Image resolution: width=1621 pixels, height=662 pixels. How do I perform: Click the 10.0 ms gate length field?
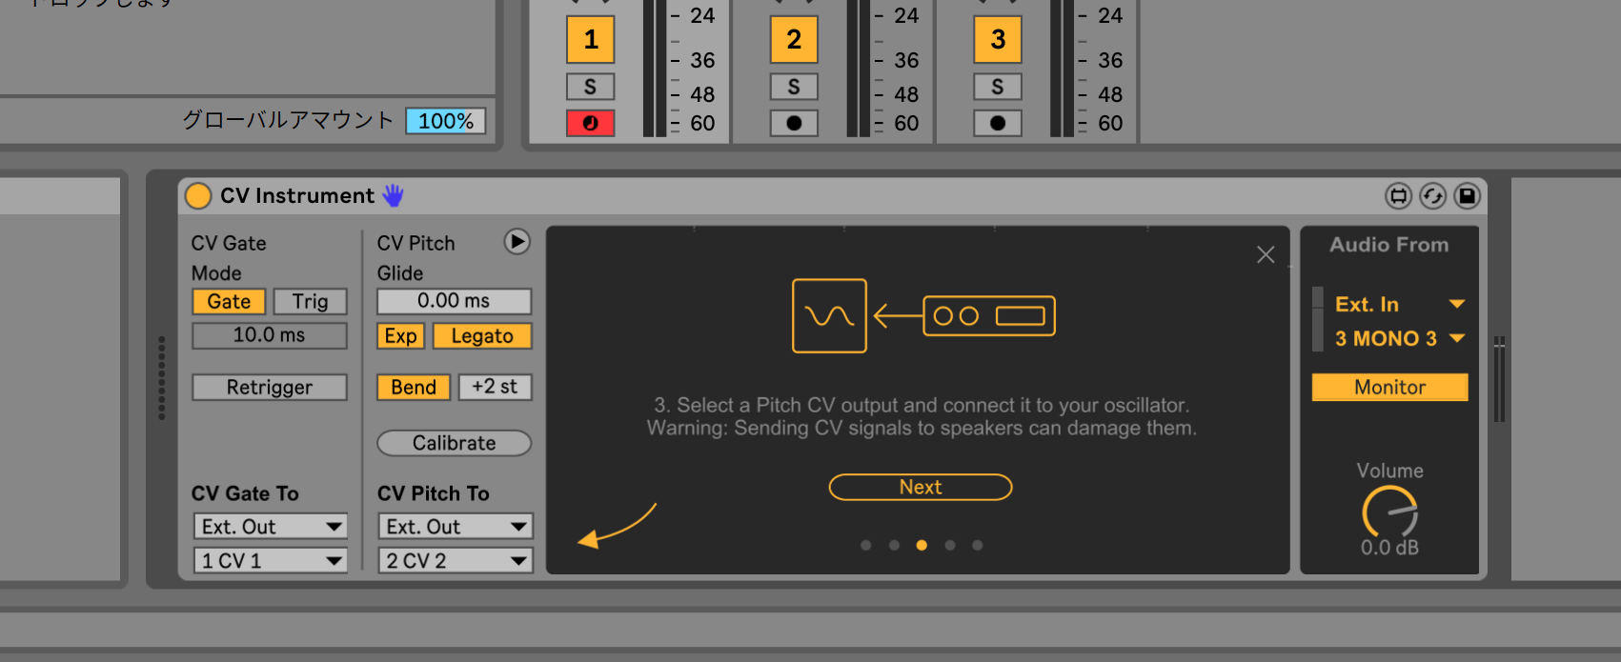click(x=270, y=335)
